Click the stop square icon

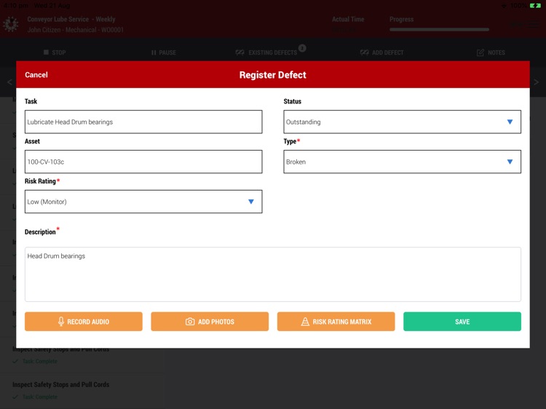pyautogui.click(x=46, y=52)
